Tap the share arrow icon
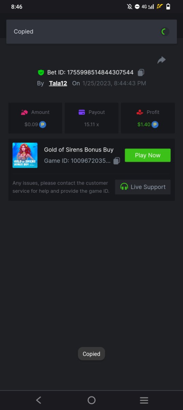This screenshot has height=410, width=183. (161, 60)
